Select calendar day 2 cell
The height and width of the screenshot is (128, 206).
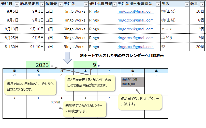[x=156, y=84]
